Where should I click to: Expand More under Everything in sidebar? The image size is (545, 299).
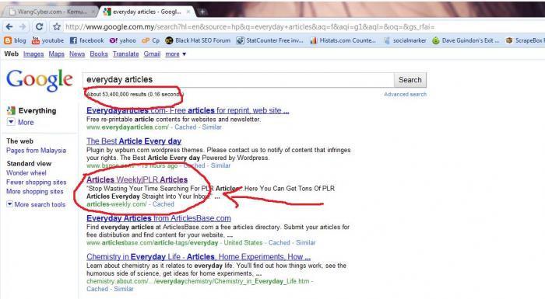coord(21,123)
